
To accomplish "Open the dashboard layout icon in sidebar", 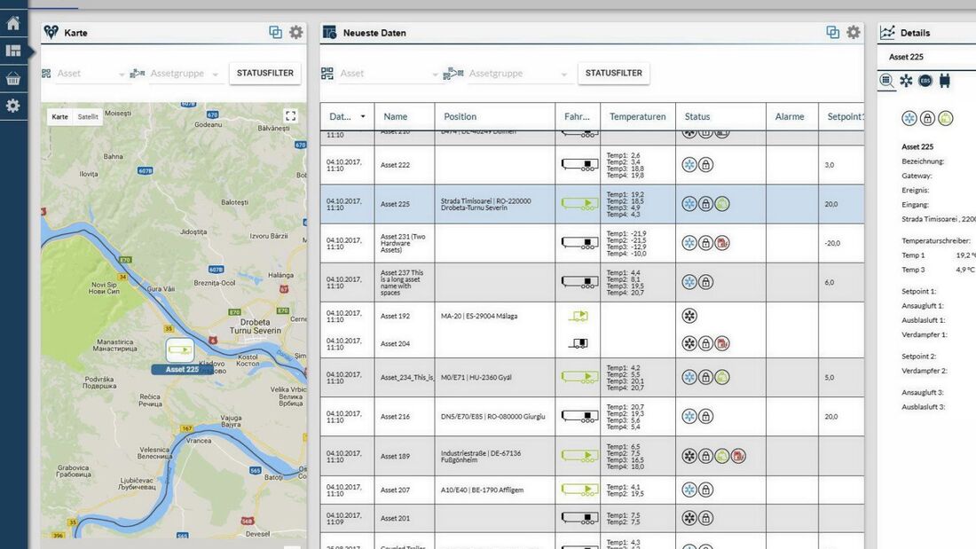I will [x=13, y=51].
